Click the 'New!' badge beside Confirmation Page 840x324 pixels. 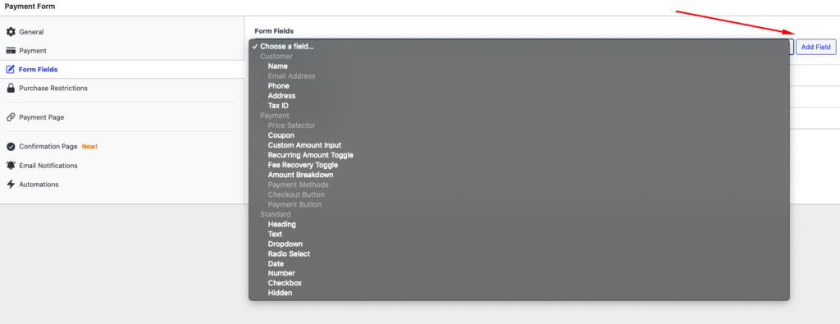pyautogui.click(x=89, y=147)
